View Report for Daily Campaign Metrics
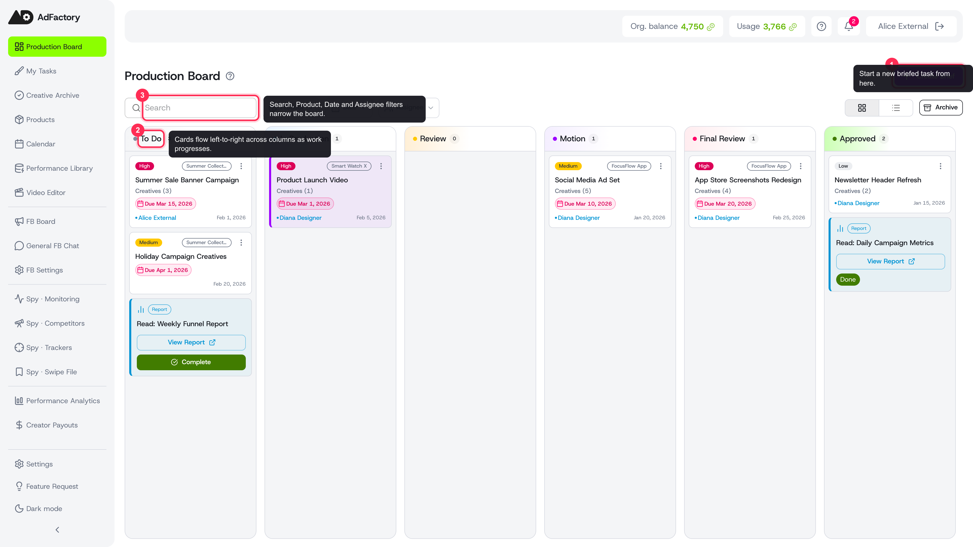 click(x=890, y=262)
